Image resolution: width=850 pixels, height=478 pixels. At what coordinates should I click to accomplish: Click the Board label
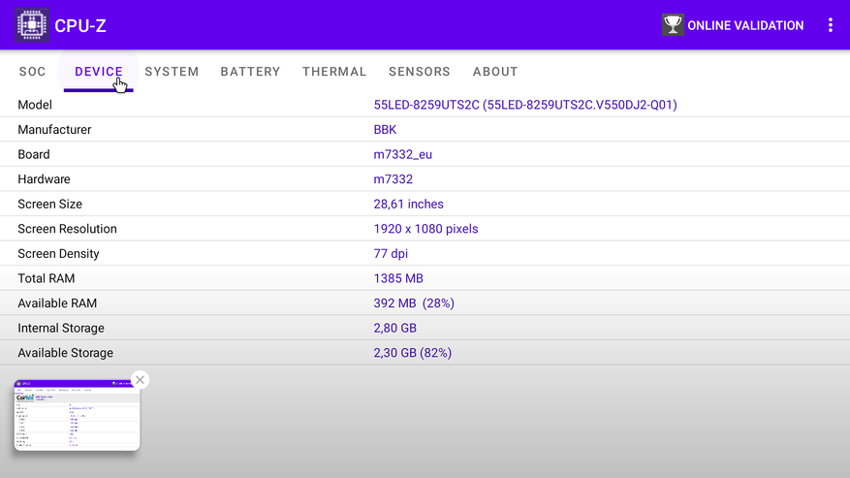tap(34, 154)
